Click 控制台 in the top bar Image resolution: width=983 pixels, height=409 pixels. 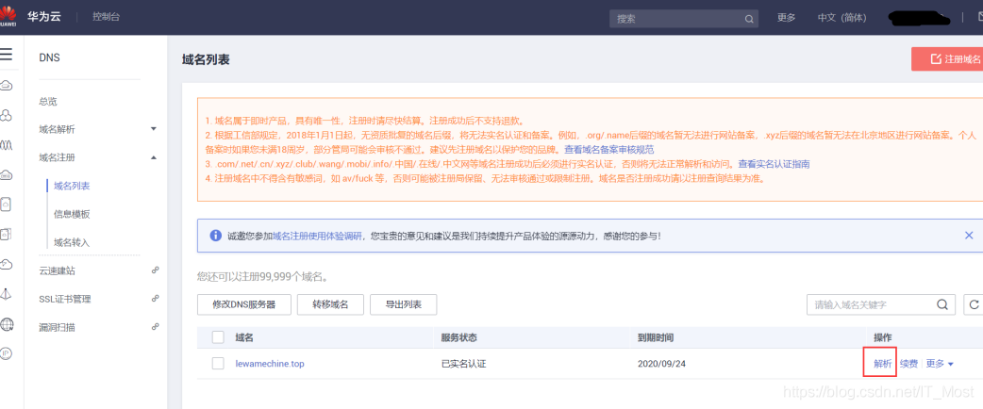(106, 17)
